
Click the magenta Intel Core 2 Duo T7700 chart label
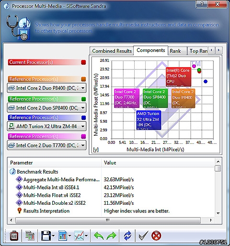[x=126, y=98]
